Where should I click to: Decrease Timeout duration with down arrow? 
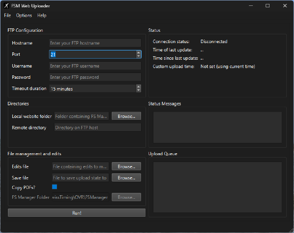pos(139,91)
